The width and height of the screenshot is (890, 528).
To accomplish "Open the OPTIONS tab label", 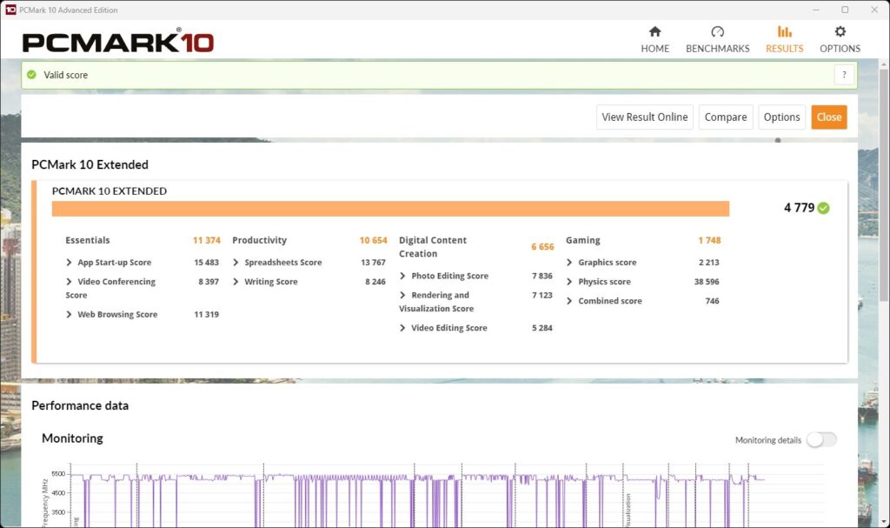I will click(840, 49).
